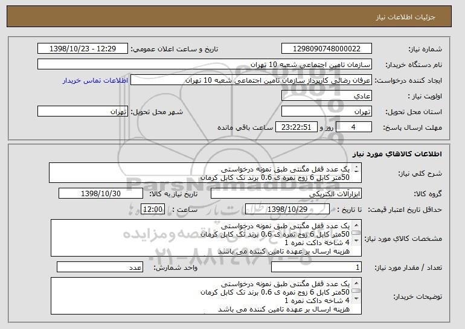Image resolution: width=465 pixels, height=329 pixels.
Task: Click the ساعت field showing 12:00
Action: 153,209
